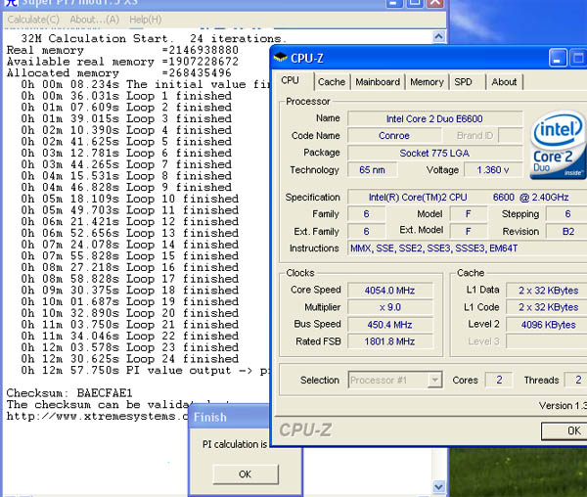Click the Revision value B2

pos(567,231)
